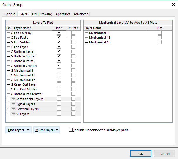Check Plot for Mechanical 1 in right panel
Image resolution: width=178 pixels, height=159 pixels.
(x=160, y=33)
